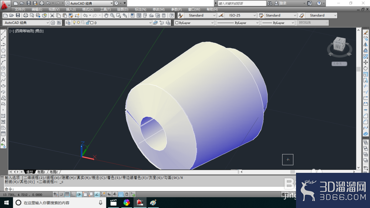Open the Layer Properties Manager icon
This screenshot has width=370, height=208.
(68, 23)
